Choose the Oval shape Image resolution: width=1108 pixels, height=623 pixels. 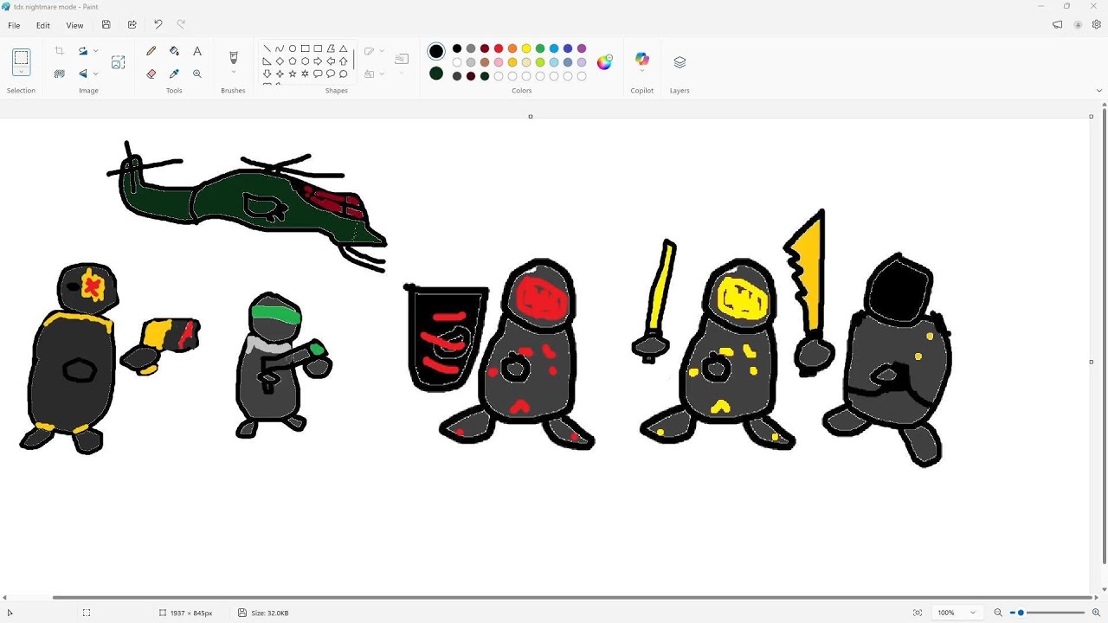293,48
